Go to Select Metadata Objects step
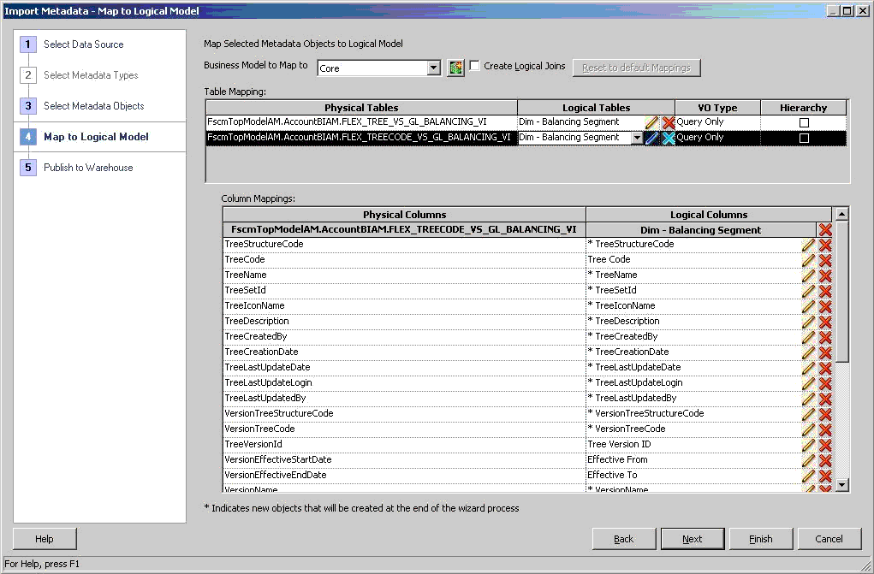 point(93,106)
